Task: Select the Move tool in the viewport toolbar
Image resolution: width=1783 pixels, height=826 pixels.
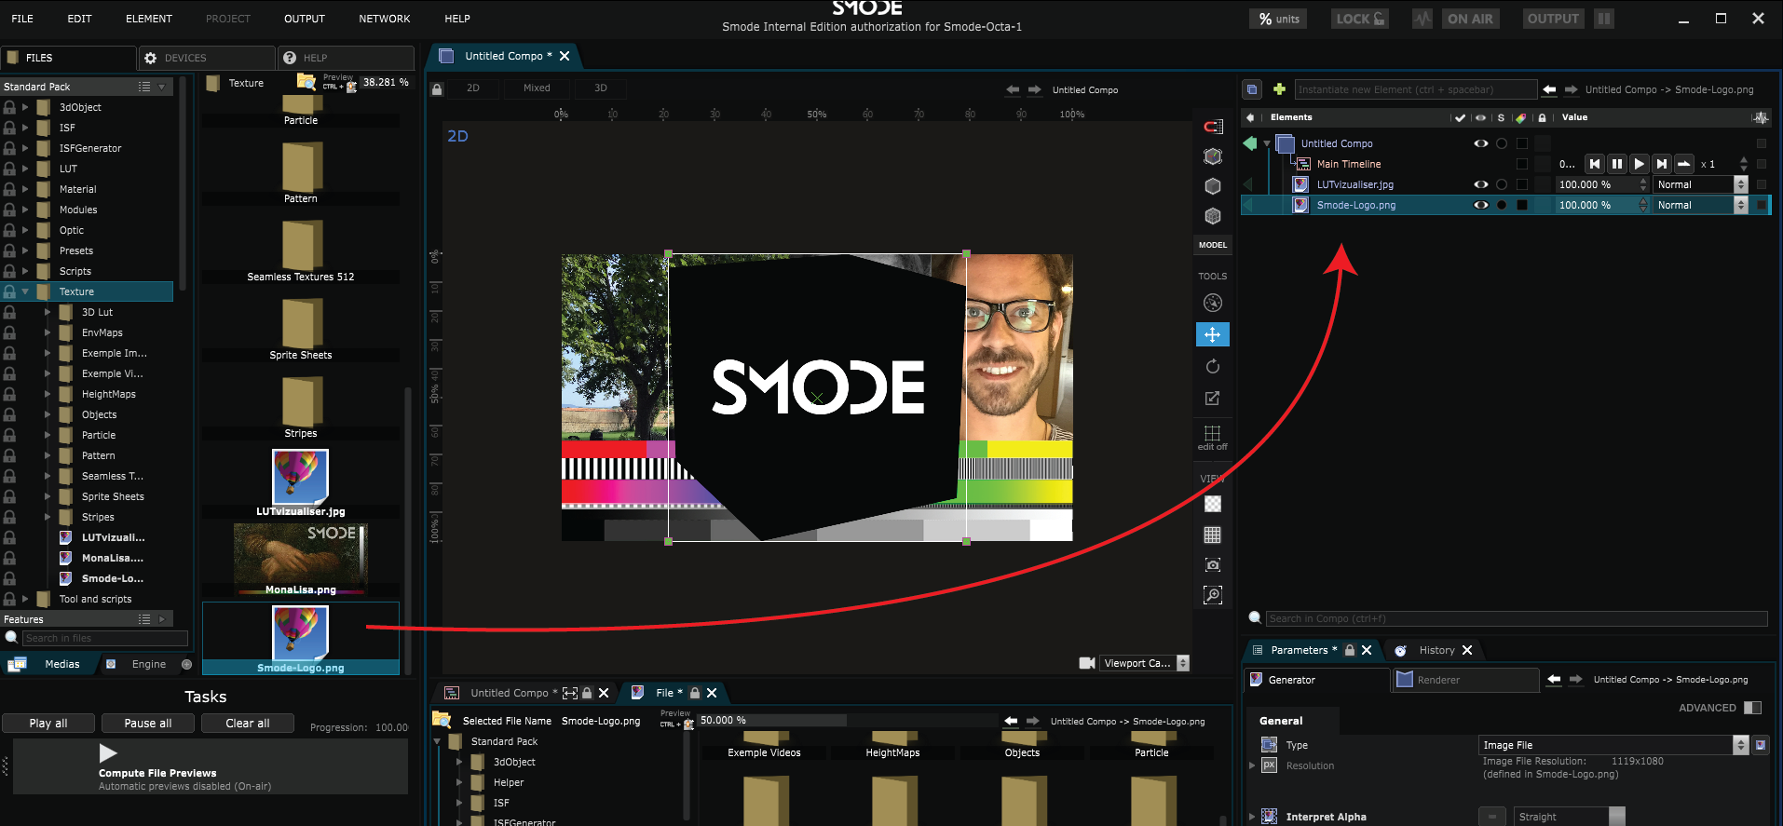Action: click(1212, 334)
